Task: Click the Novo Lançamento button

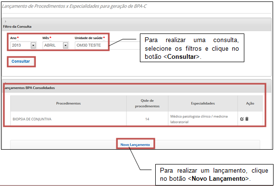Action: 135,144
